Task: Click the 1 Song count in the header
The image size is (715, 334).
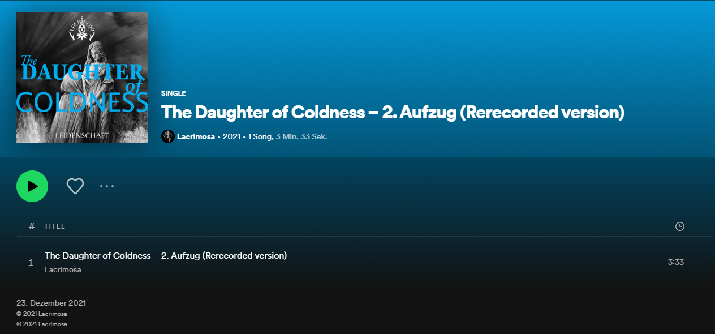Action: pos(260,136)
